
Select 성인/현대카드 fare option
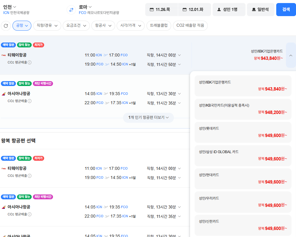coord(243,179)
